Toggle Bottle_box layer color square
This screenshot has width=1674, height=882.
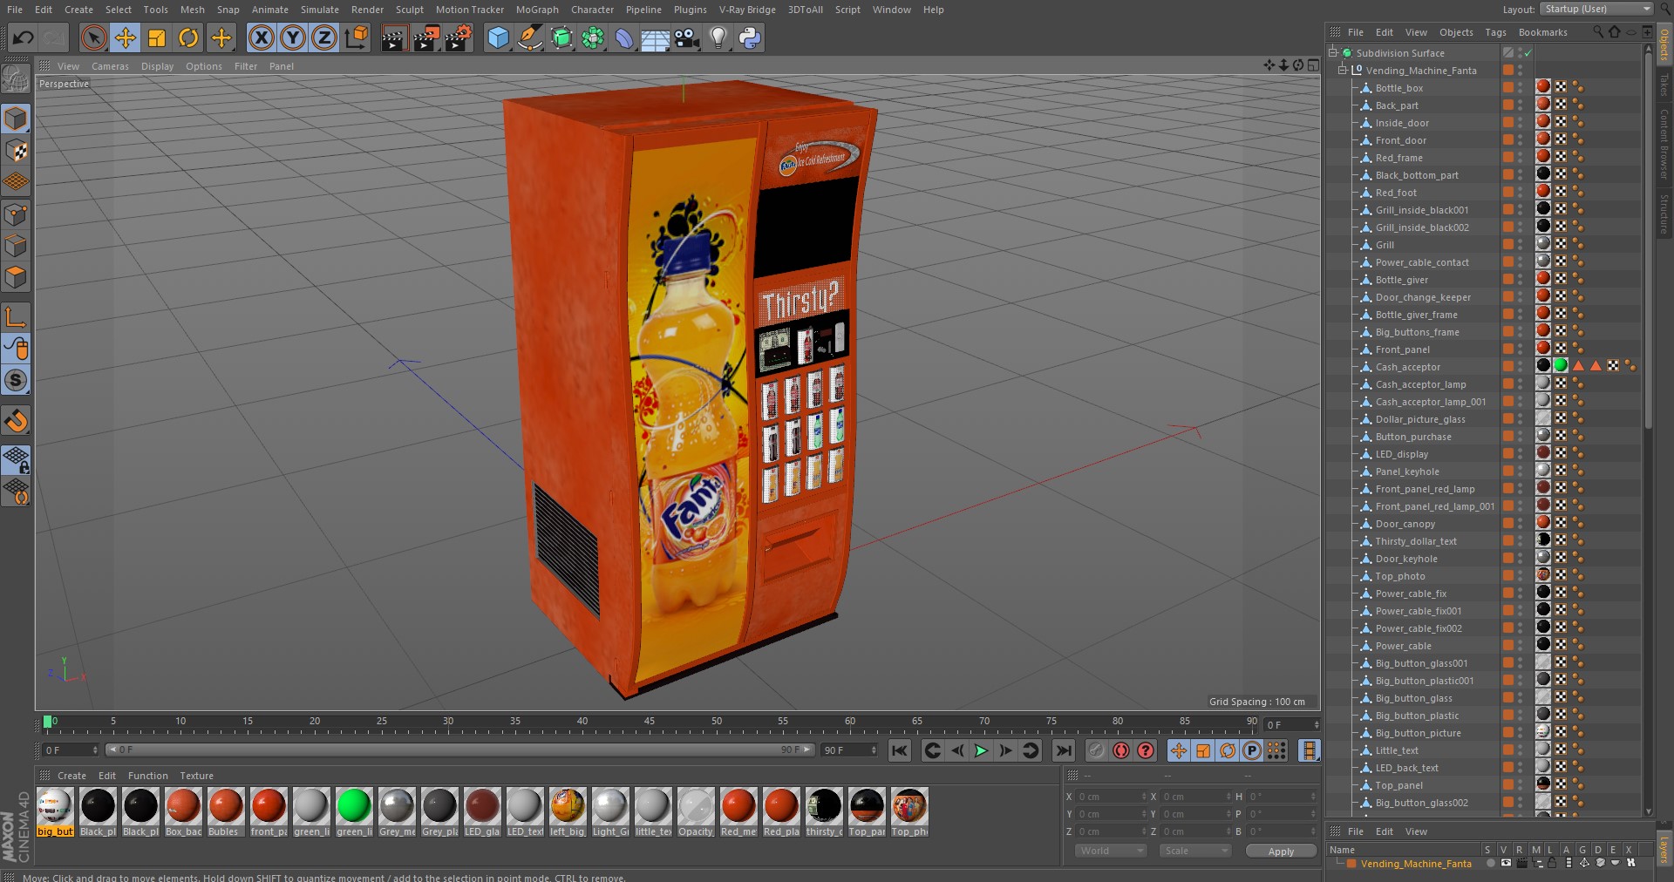click(x=1507, y=87)
